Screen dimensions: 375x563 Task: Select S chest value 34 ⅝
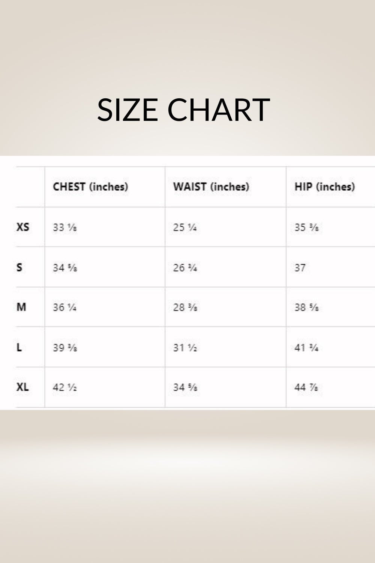(x=65, y=268)
